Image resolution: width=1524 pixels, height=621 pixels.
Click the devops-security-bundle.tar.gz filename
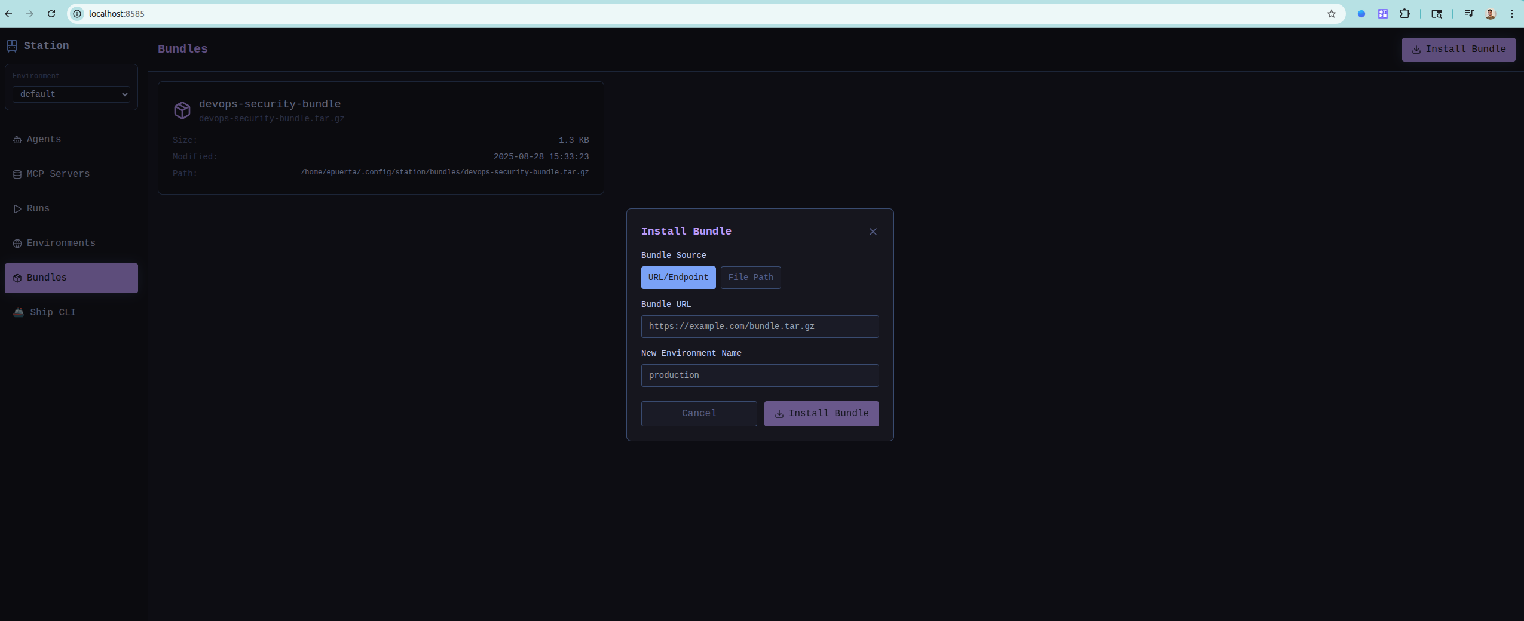coord(271,119)
